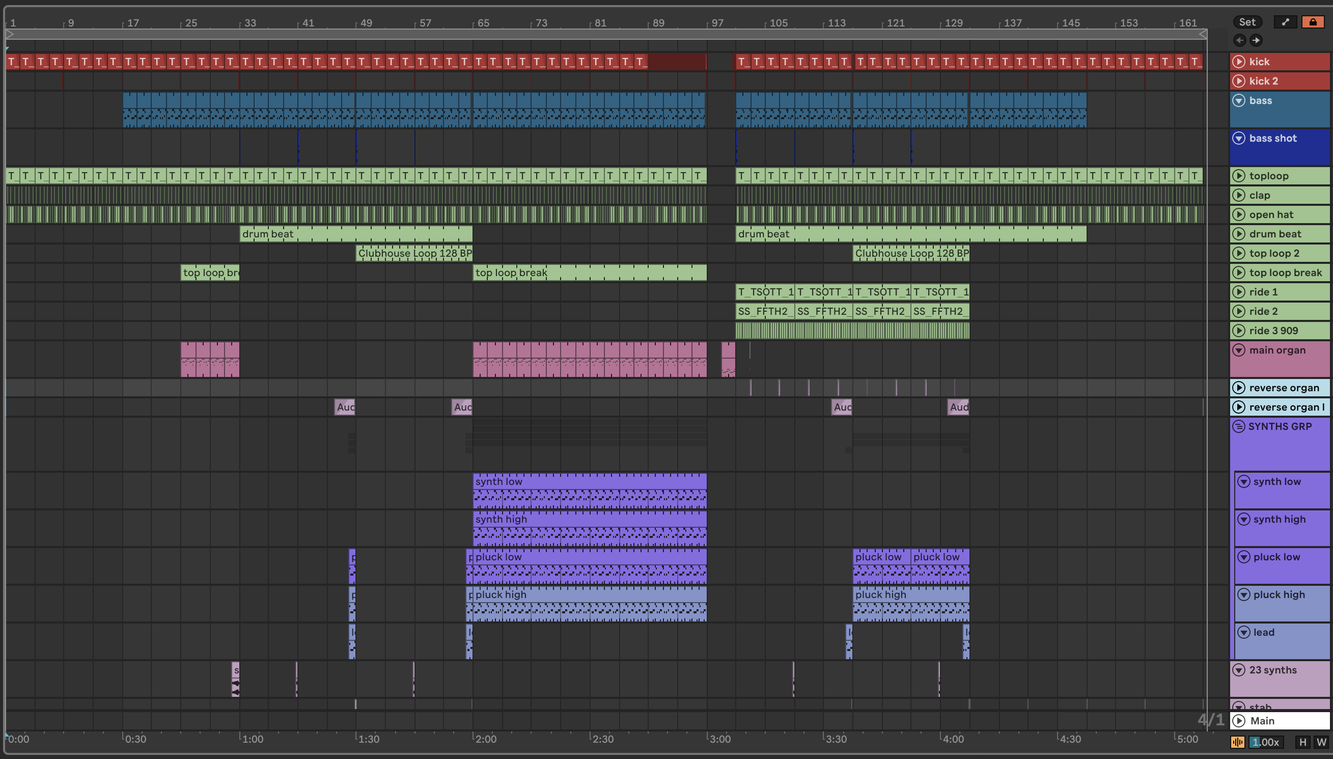Screen dimensions: 1333x759
Task: Select the first drum beat clip near 1:00
Action: pos(356,233)
